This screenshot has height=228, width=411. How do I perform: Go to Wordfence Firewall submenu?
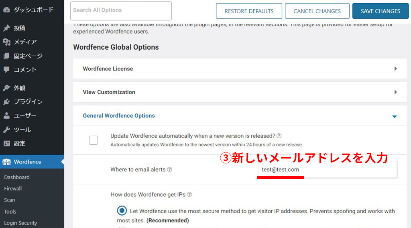click(13, 188)
